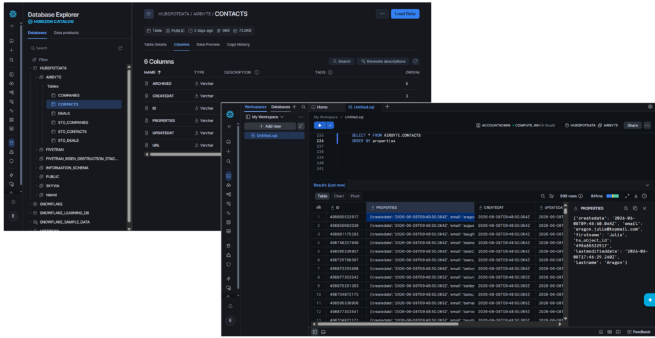Open Untitled.sql in workspace file list

tap(274, 135)
